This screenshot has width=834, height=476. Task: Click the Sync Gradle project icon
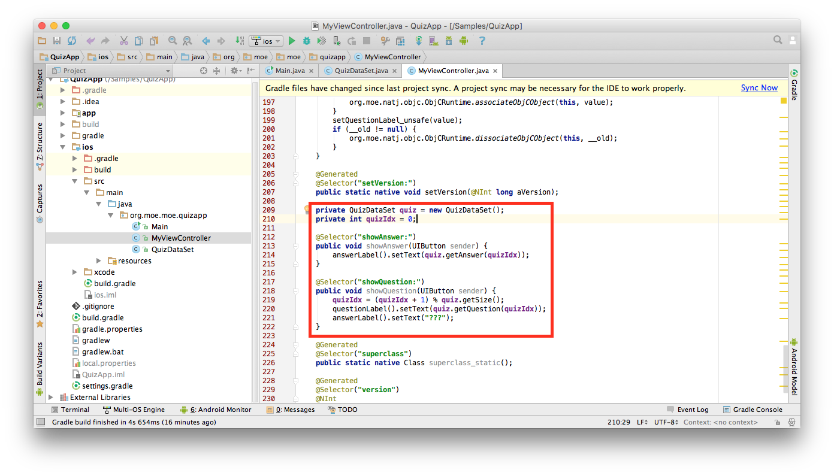(x=419, y=41)
